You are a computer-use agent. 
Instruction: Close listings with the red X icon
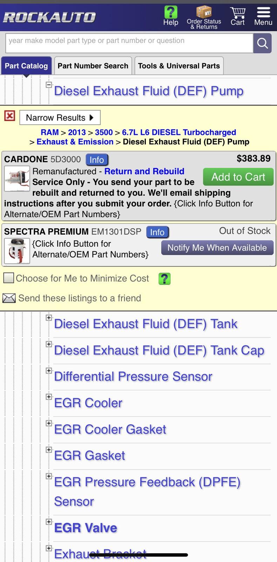(x=9, y=116)
